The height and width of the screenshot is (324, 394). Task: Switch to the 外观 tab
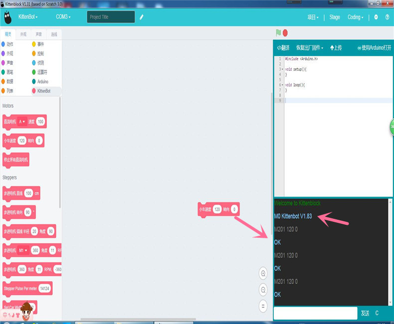coord(23,34)
